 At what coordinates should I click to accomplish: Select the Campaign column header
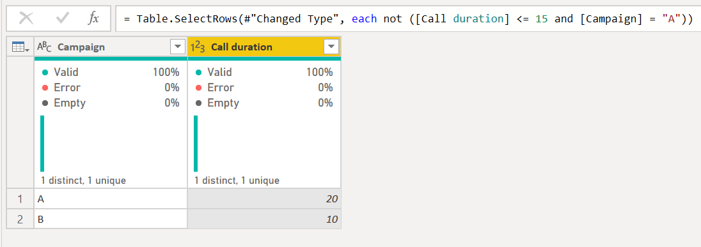click(x=111, y=47)
